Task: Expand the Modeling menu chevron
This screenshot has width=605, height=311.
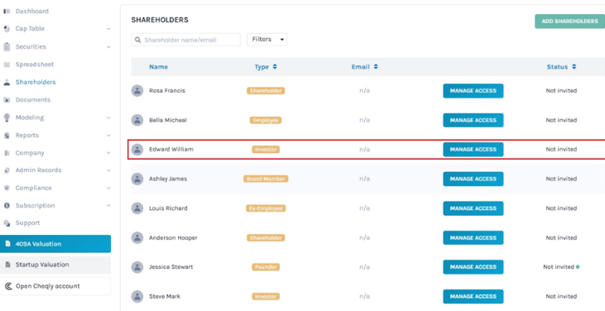Action: [108, 117]
